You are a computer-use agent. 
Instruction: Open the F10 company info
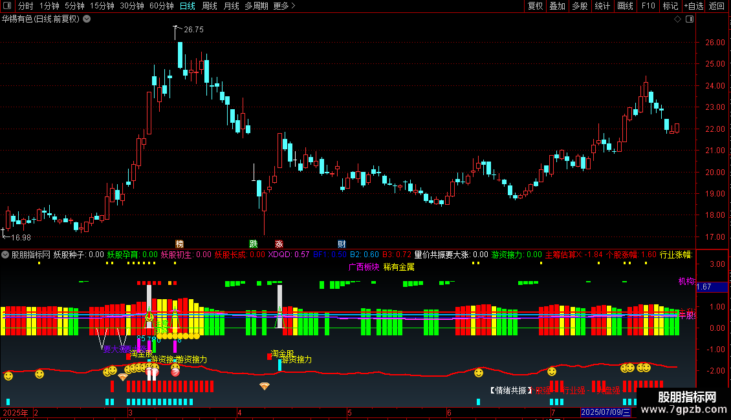[648, 6]
